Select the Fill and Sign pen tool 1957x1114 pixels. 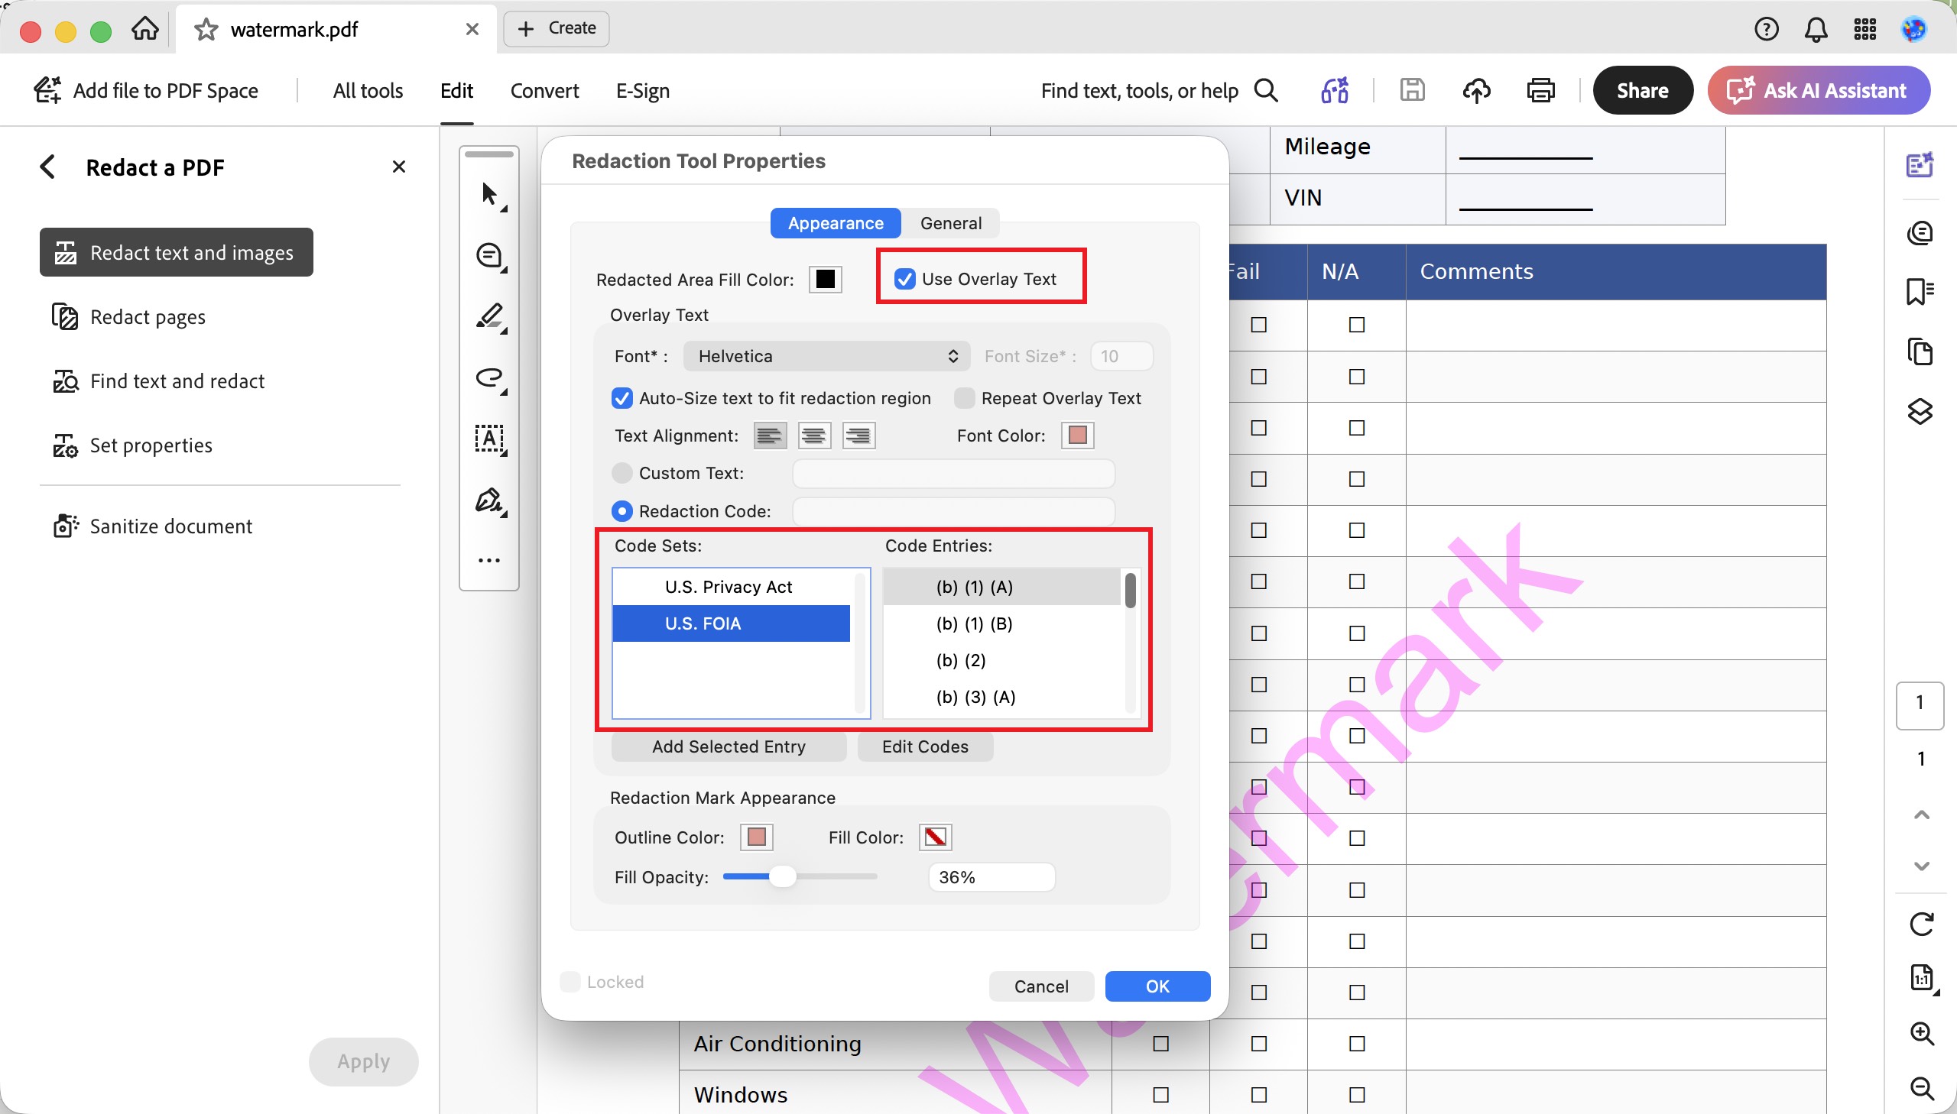coord(489,501)
